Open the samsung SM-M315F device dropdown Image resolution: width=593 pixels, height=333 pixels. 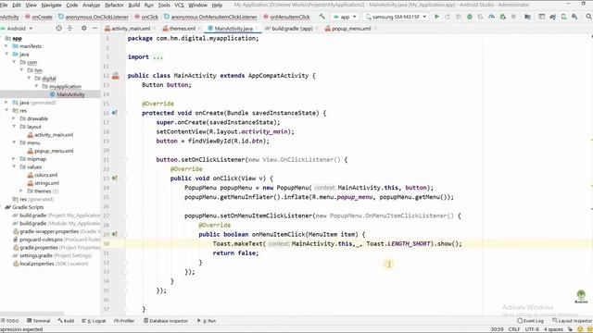click(396, 17)
